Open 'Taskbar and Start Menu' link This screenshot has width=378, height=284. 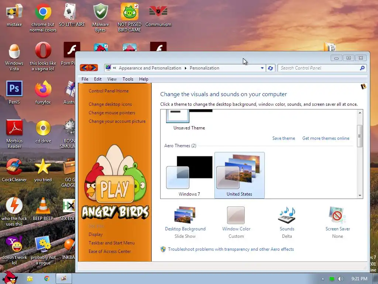pyautogui.click(x=111, y=243)
